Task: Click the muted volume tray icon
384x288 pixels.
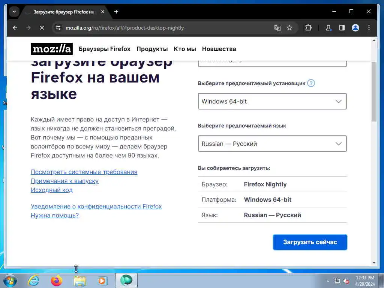Action: pyautogui.click(x=346, y=281)
